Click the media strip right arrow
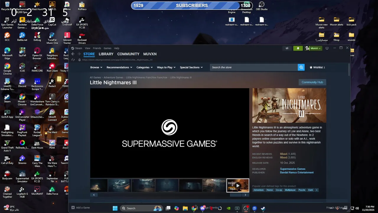378x213 pixels. coord(245,195)
